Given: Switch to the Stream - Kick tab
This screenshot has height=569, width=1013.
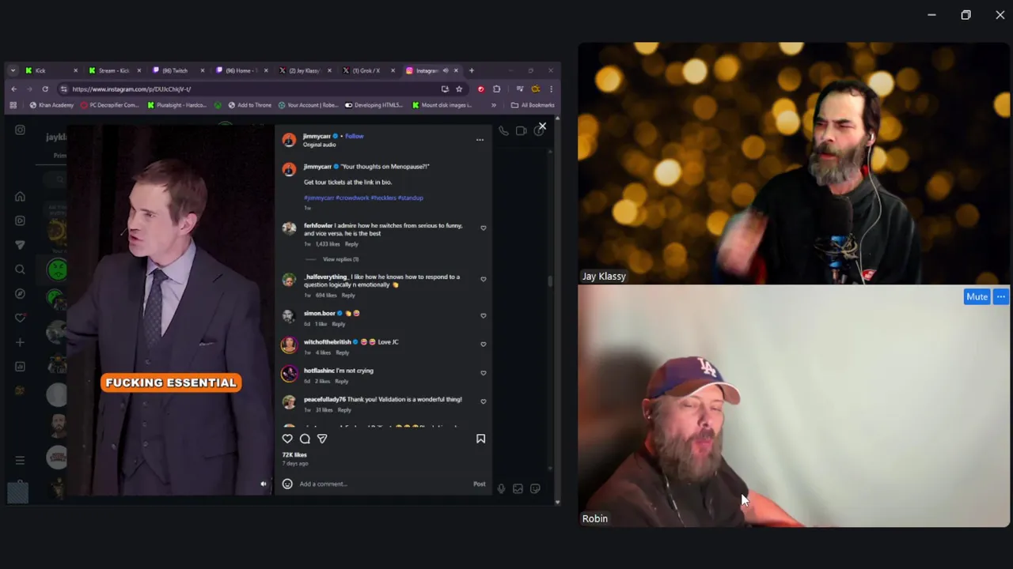Looking at the screenshot, I should click(x=113, y=70).
